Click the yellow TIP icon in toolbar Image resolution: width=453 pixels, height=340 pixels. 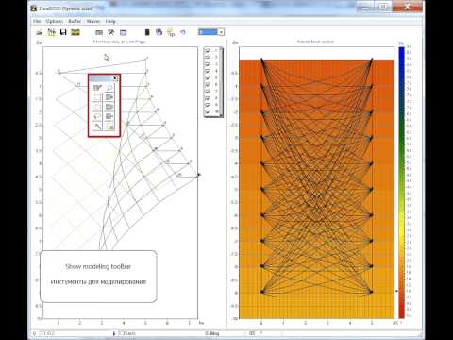(x=171, y=32)
